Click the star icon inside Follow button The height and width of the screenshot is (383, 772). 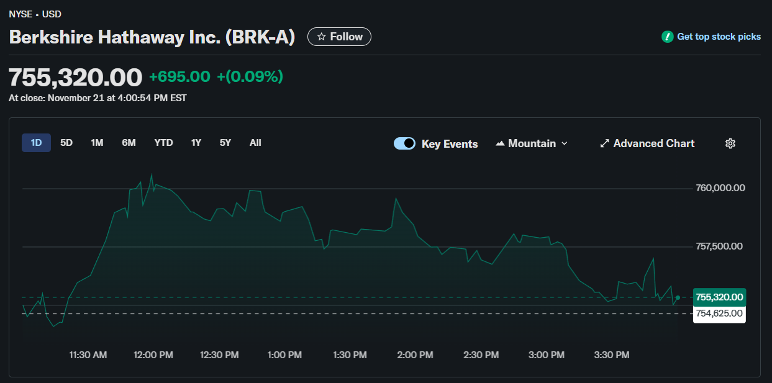coord(322,36)
